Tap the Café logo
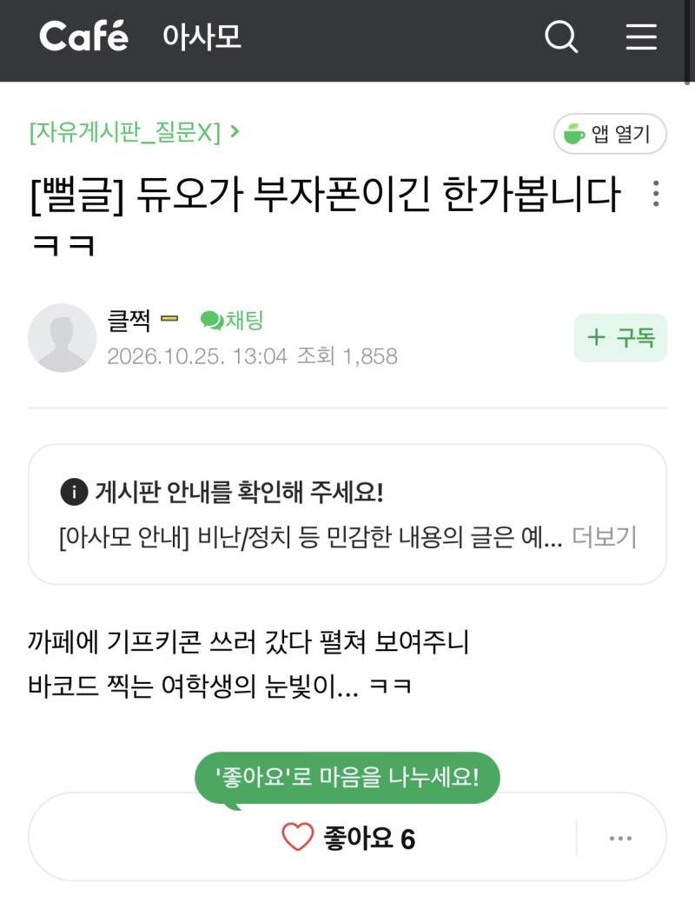 point(83,36)
